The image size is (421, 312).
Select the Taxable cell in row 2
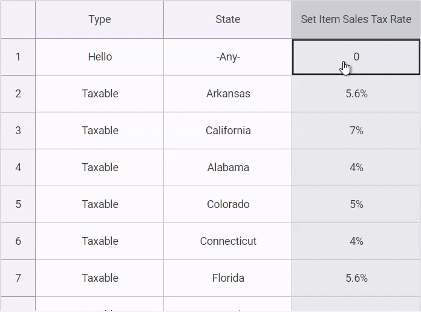(100, 94)
